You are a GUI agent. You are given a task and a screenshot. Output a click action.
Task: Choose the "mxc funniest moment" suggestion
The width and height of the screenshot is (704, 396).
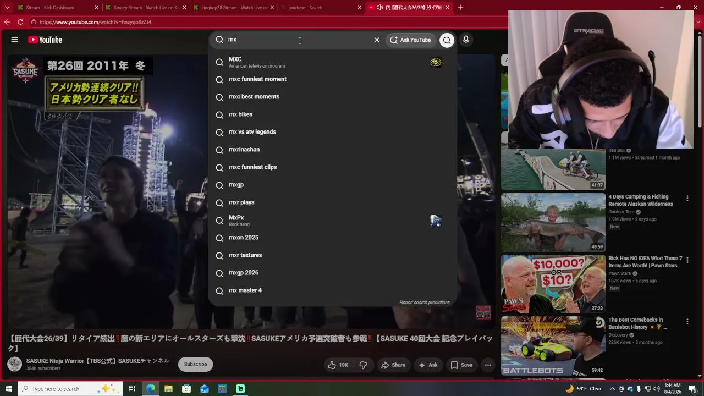tap(333, 79)
